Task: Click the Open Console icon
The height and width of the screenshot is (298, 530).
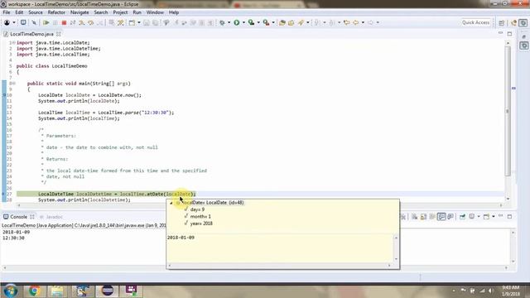Action: 486,217
